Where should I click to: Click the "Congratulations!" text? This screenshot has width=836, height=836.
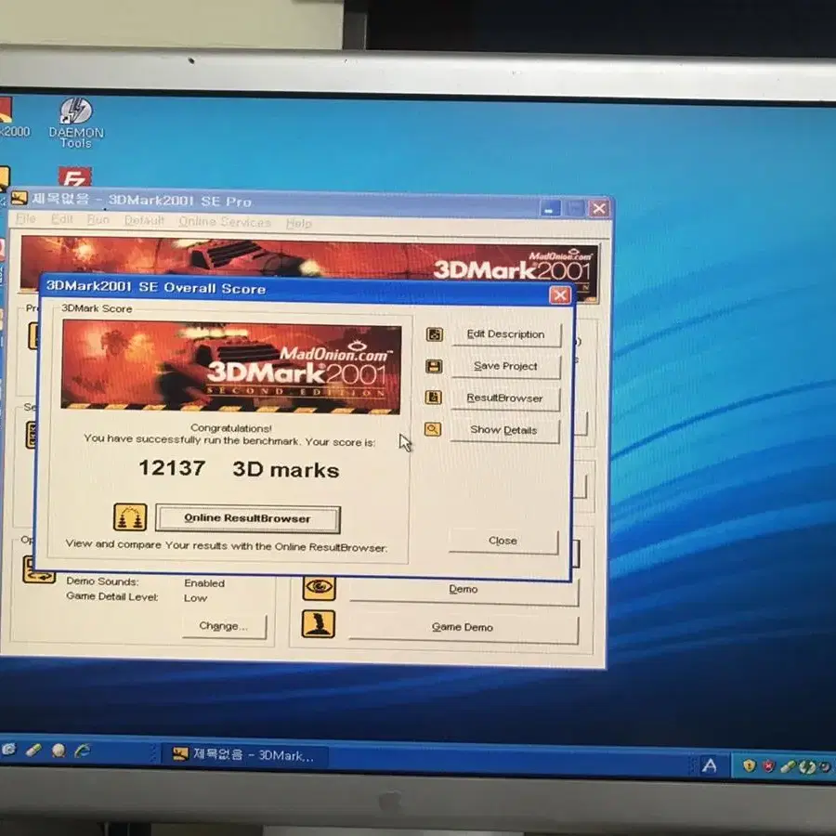click(x=231, y=428)
